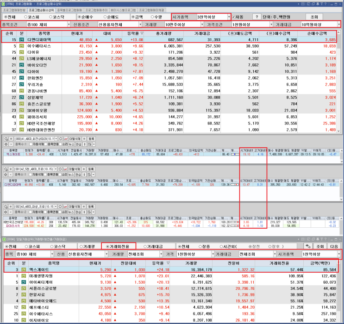Click the column layout icon in the A1_ABCD panel
This screenshot has height=324, width=344.
pos(89,144)
